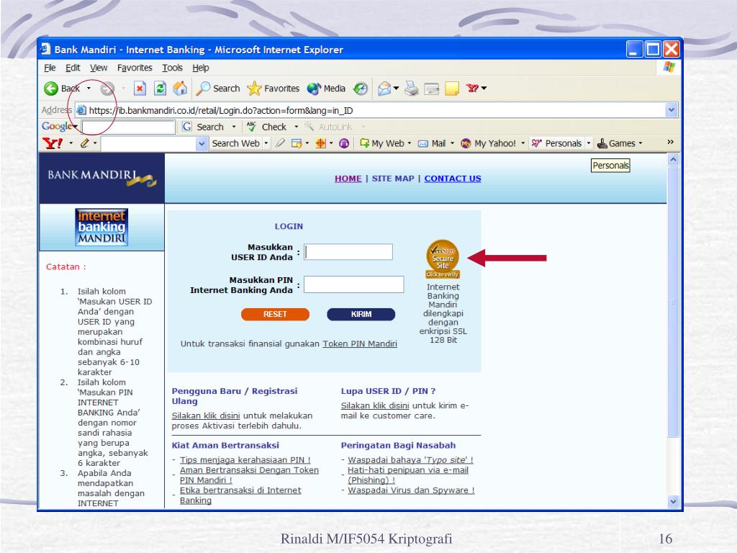This screenshot has width=737, height=553.
Task: Click the Tips menjaga kerahasiaan PIN link
Action: (245, 460)
